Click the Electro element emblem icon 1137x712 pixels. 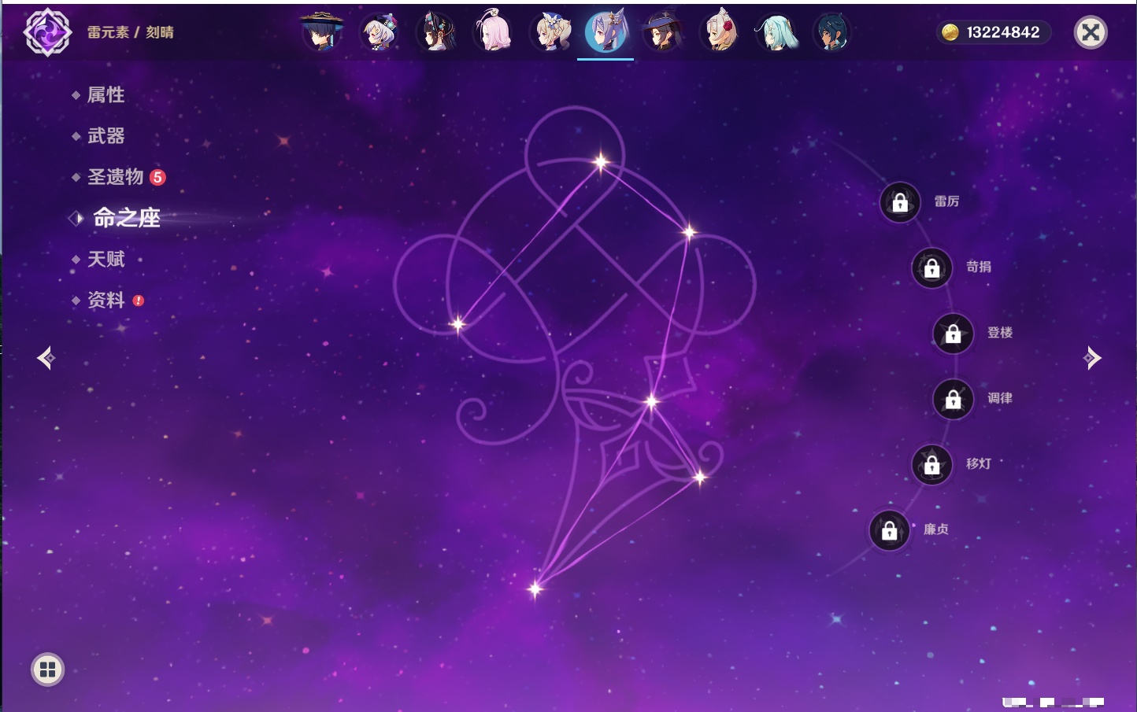coord(47,32)
